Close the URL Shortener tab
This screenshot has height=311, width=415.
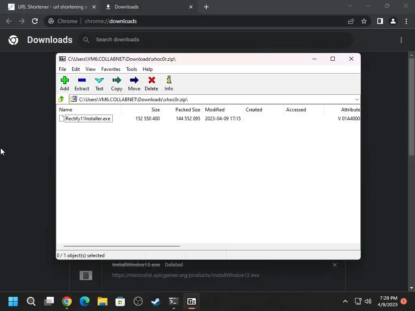[x=94, y=7]
